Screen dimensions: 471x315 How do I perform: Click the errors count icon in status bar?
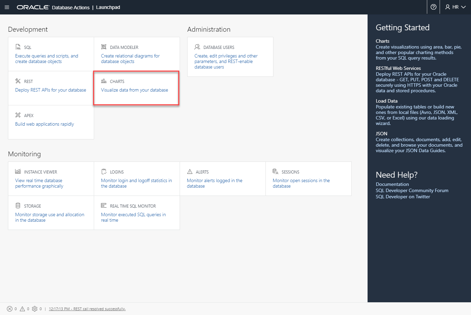point(10,309)
